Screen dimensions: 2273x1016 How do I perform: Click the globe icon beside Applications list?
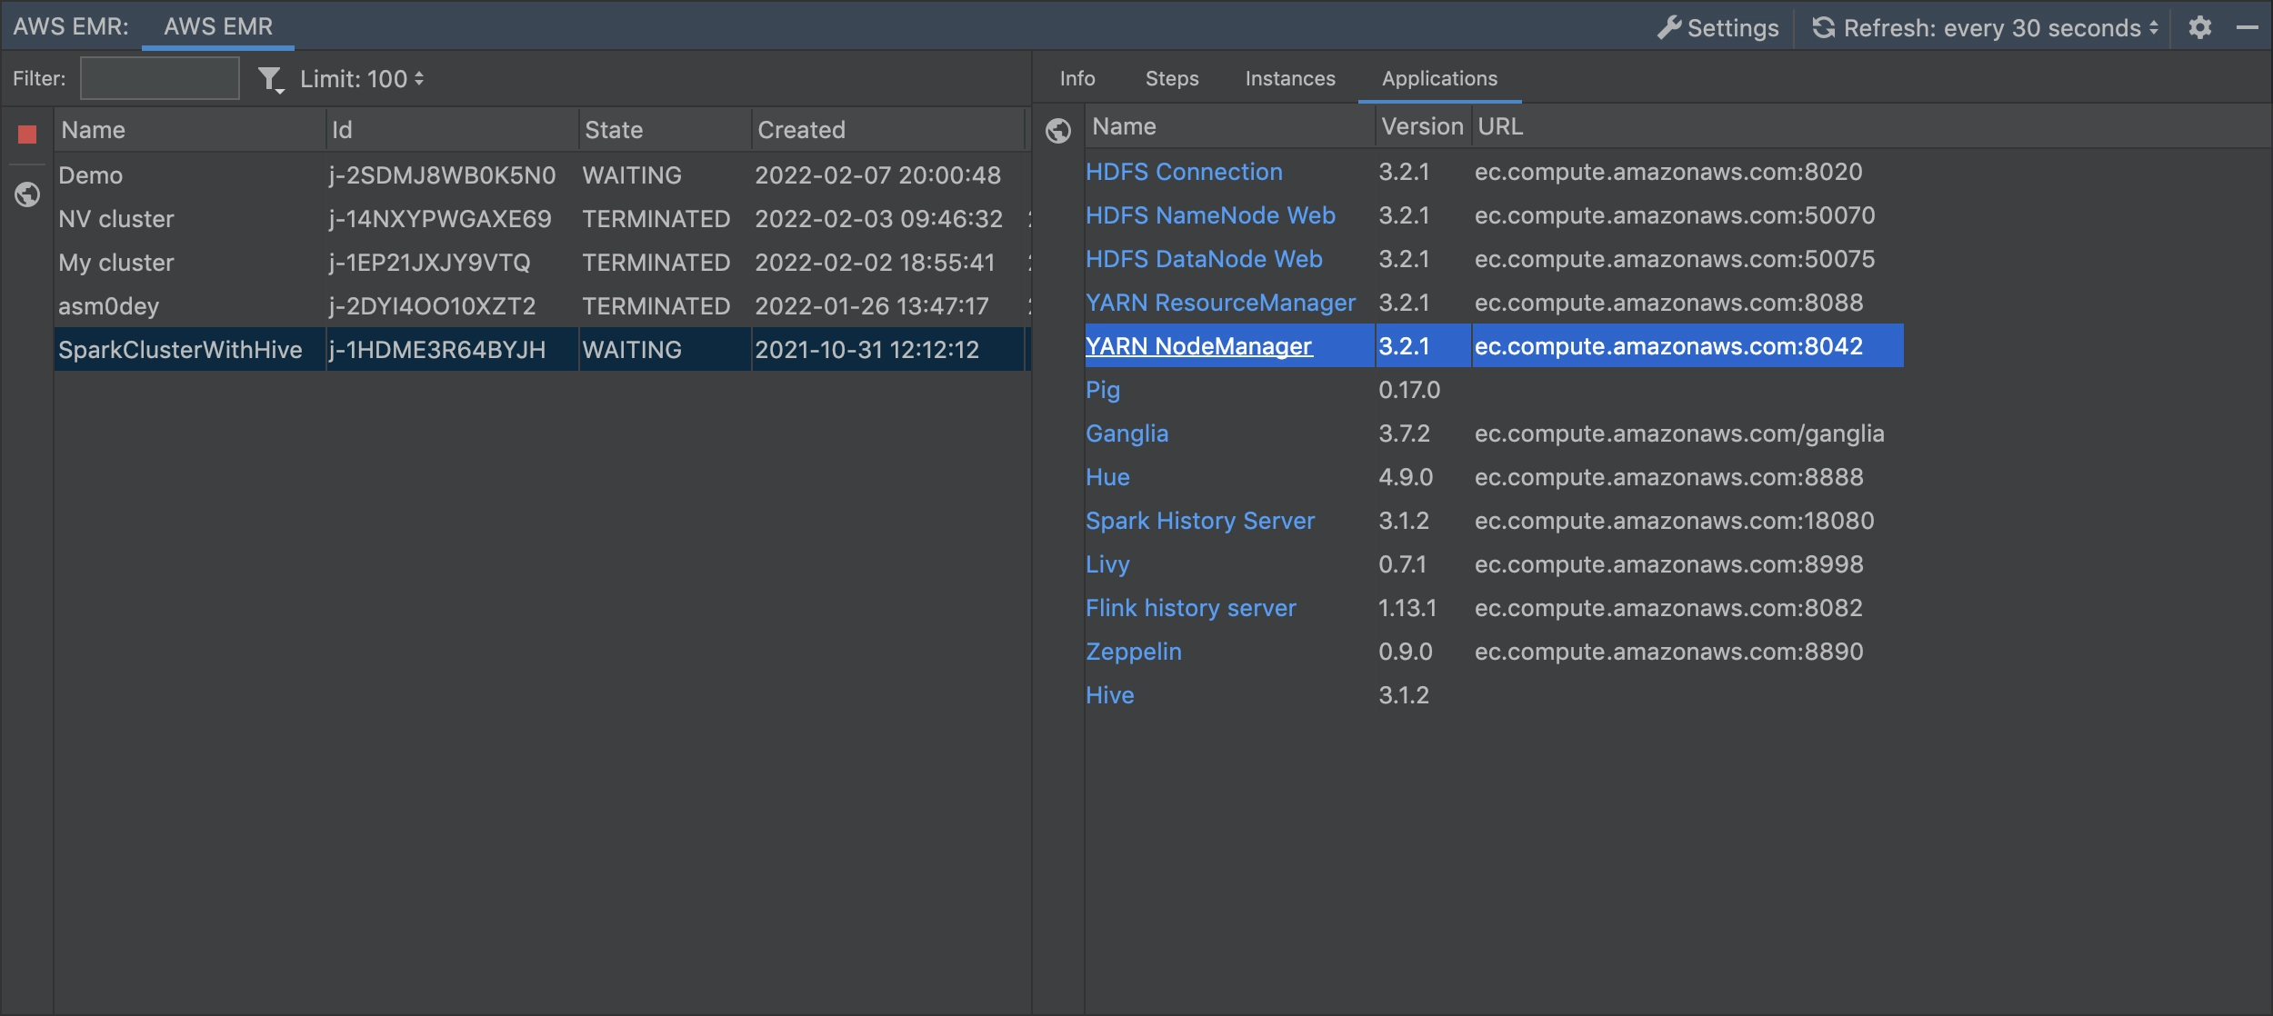(x=1058, y=131)
